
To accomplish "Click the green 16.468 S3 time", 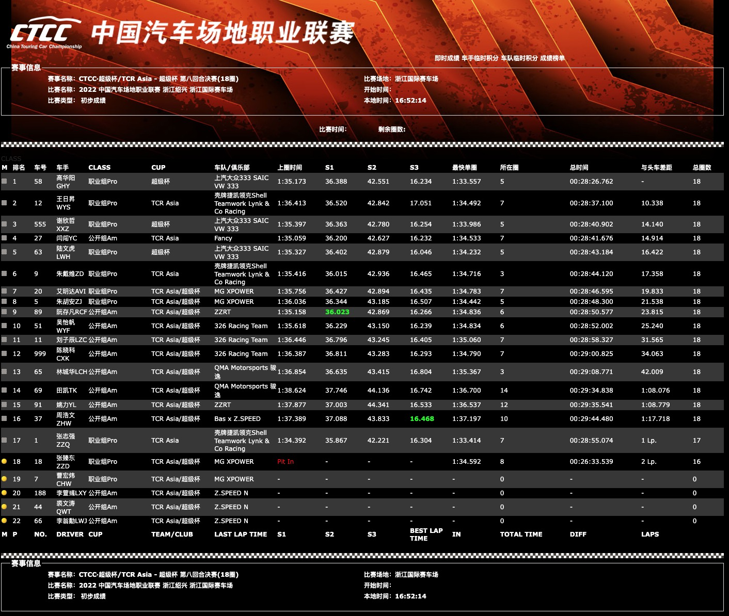I will (422, 419).
